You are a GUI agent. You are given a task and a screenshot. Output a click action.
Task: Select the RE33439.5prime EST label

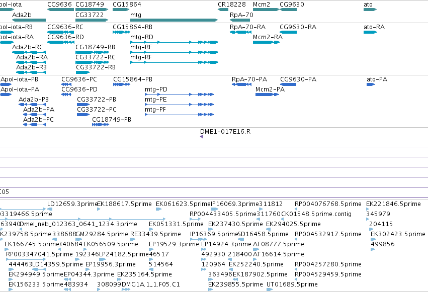(155, 234)
